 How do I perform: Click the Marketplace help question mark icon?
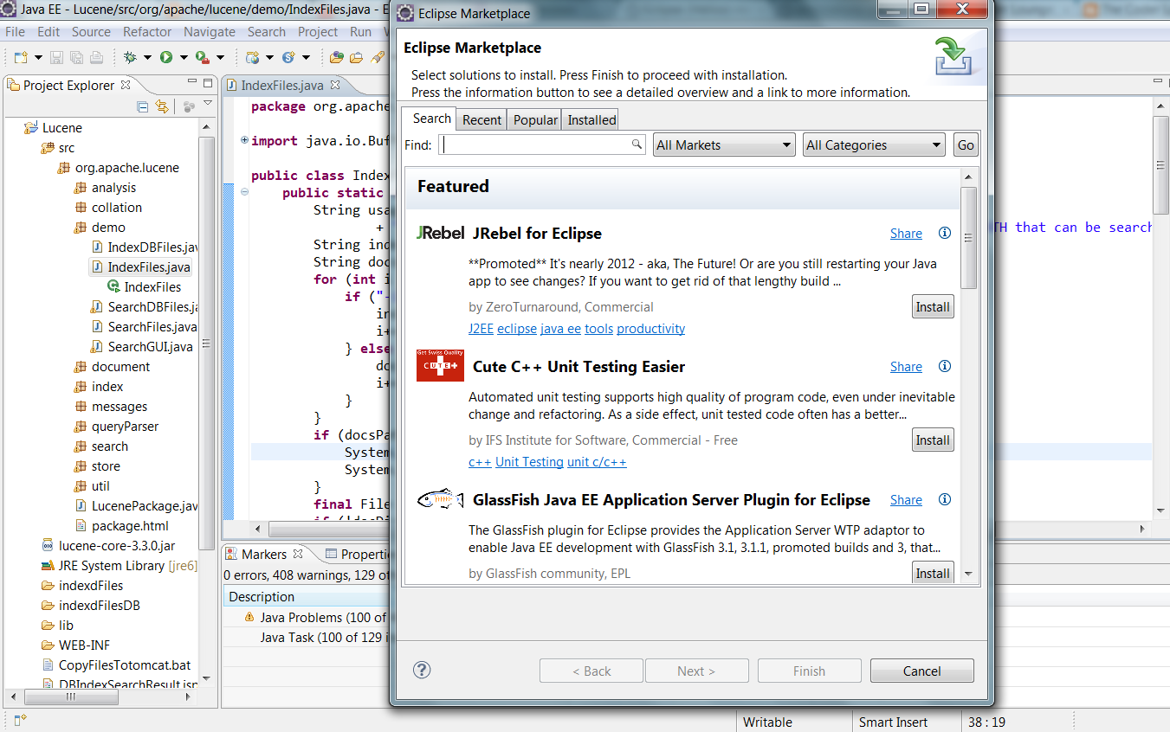click(x=422, y=670)
